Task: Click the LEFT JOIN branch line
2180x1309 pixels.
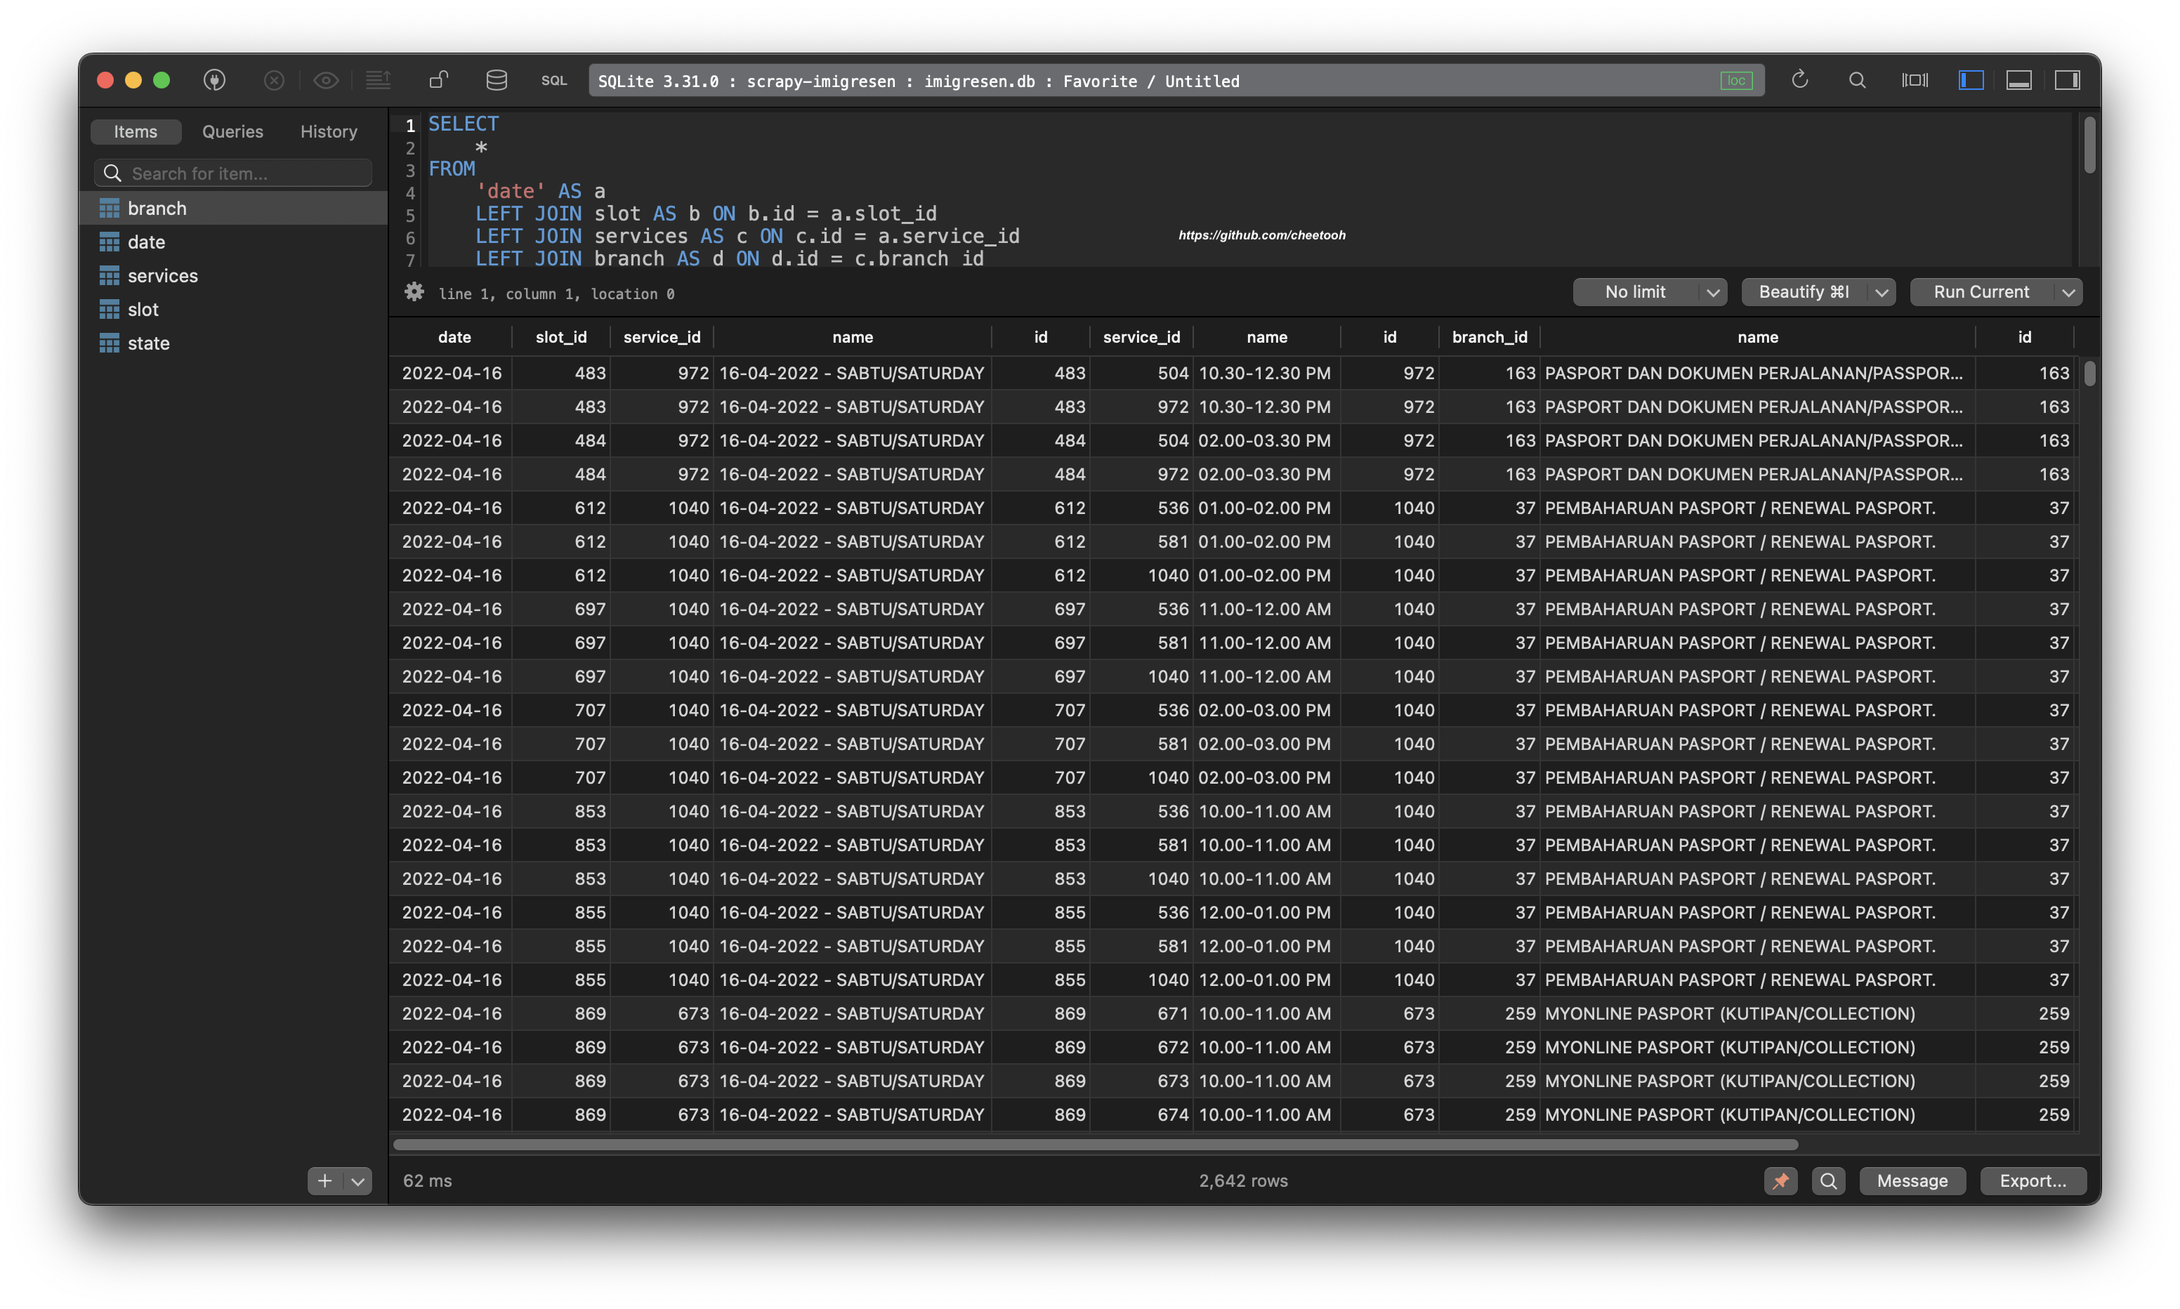Action: tap(730, 258)
